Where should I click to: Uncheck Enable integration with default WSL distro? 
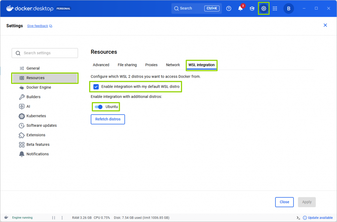(x=96, y=87)
